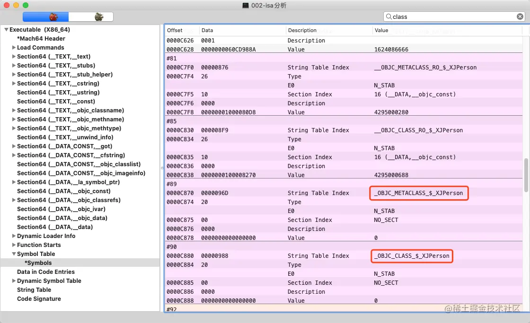Expand Section64 (__TEXT,__stubs) node
Image resolution: width=530 pixels, height=323 pixels.
[x=14, y=66]
